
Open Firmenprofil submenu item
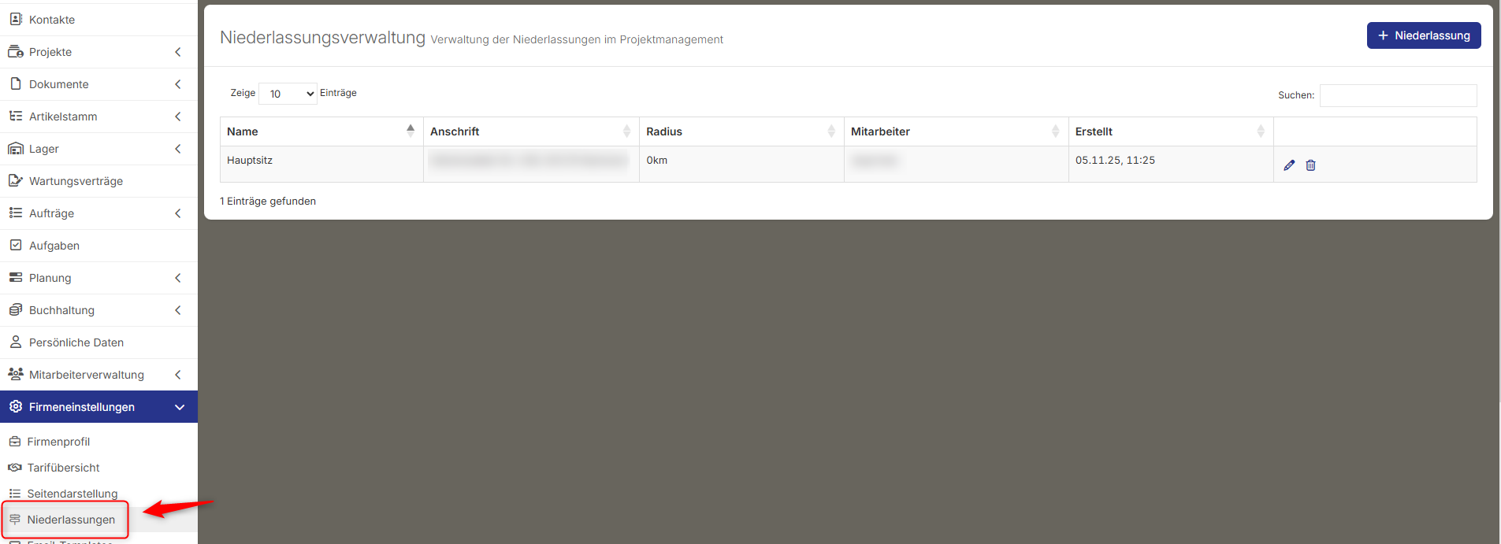[x=98, y=442]
